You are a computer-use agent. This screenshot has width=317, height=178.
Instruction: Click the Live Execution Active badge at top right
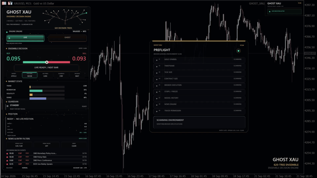point(284,11)
